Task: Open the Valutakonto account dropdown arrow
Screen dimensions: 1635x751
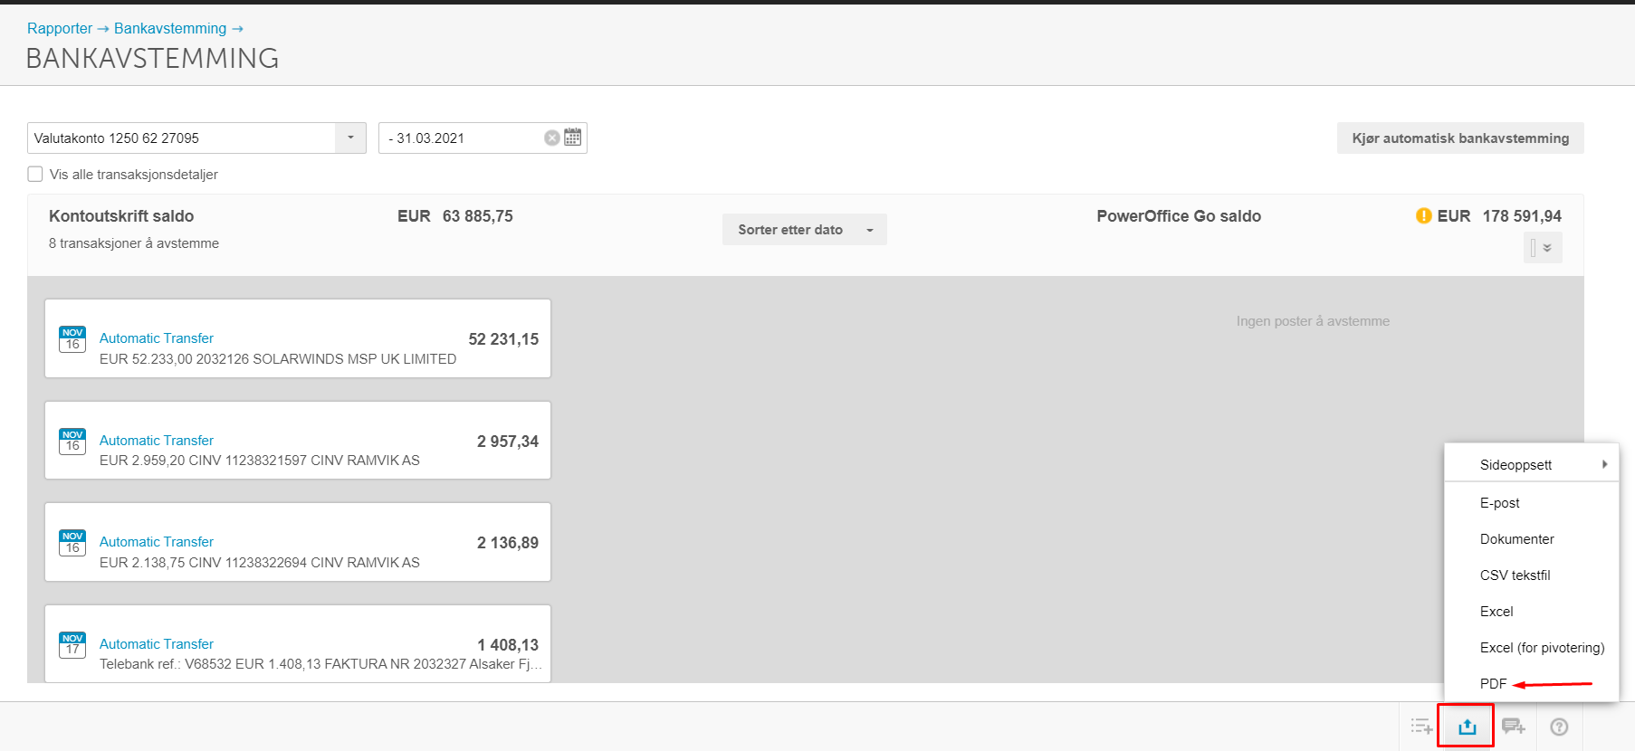Action: tap(350, 138)
